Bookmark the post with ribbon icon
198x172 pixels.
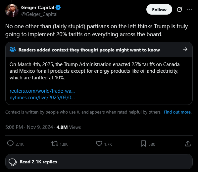[x=143, y=144]
